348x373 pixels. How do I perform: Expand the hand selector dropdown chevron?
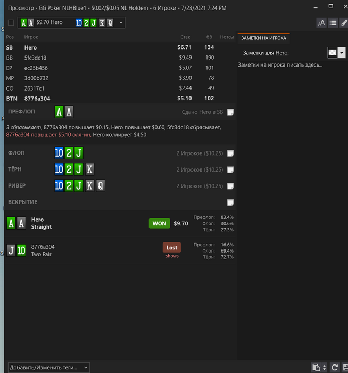pyautogui.click(x=121, y=22)
